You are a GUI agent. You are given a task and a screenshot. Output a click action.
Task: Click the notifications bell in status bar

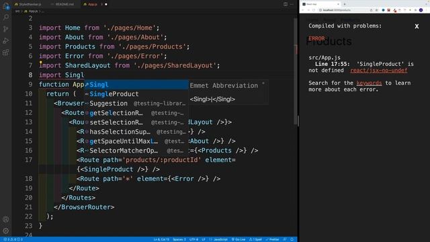point(292,239)
